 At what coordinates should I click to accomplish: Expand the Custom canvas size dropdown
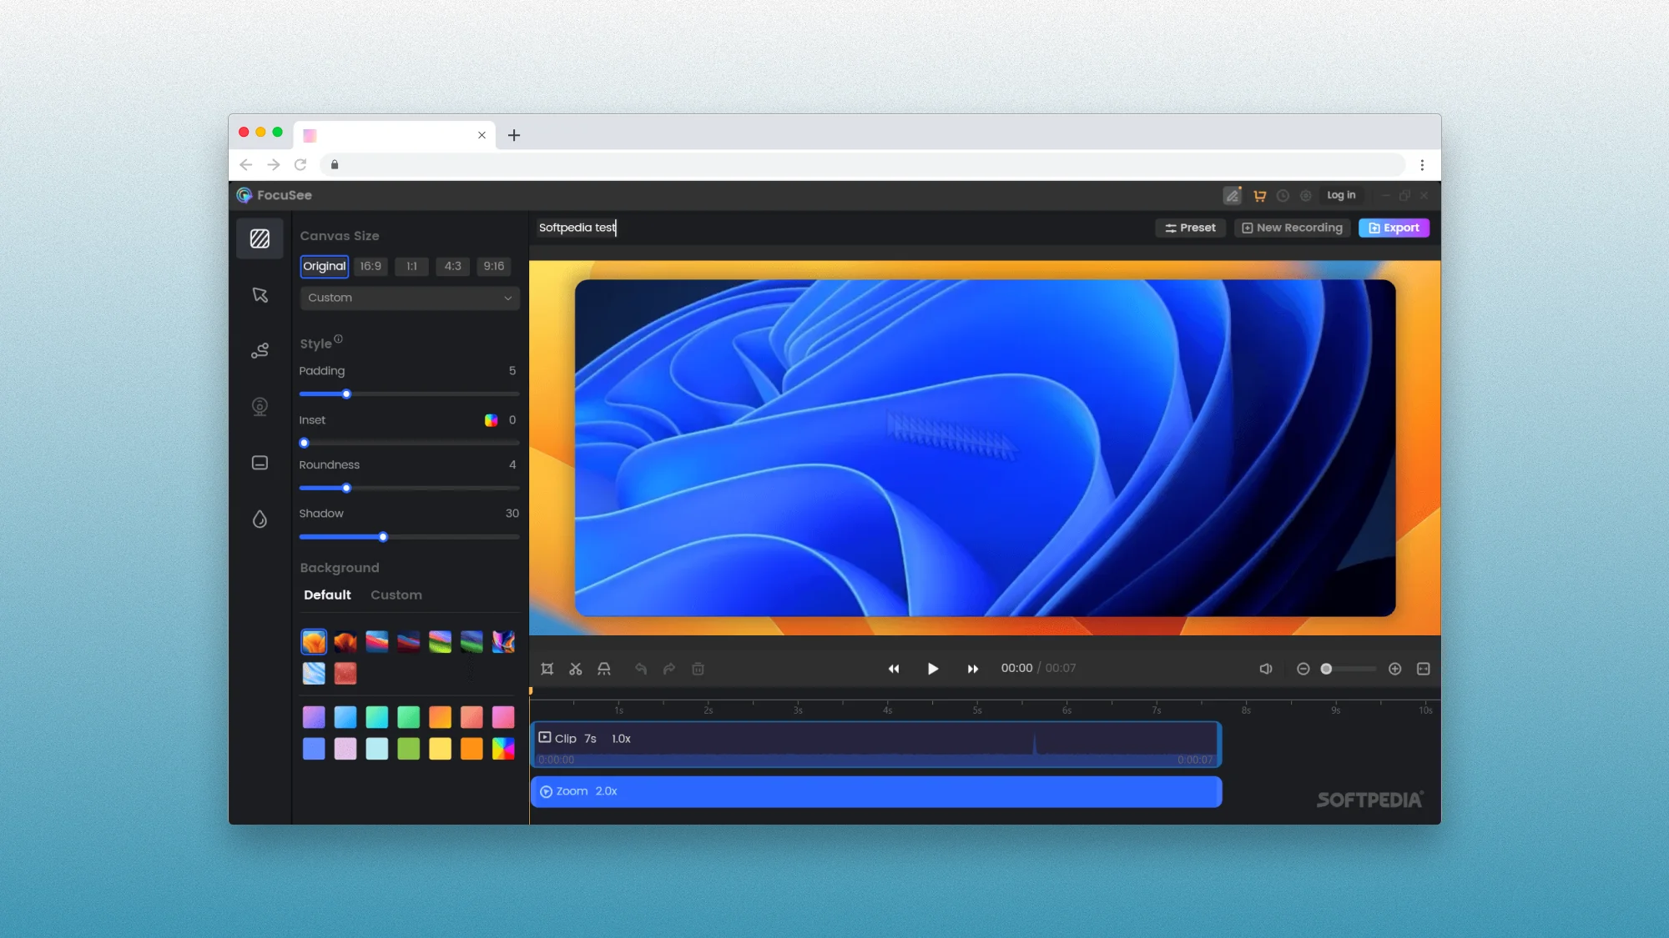coord(409,298)
